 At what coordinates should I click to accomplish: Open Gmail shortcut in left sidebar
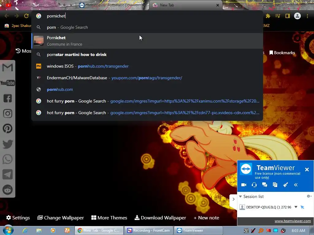[7, 67]
